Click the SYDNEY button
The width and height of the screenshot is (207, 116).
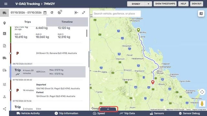coord(136,4)
